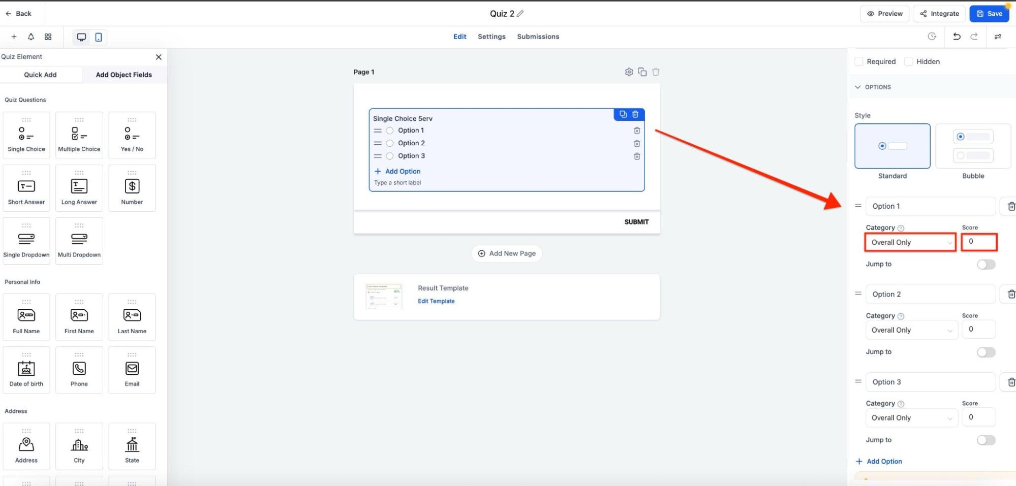Collapse the OPTIONS section

pos(858,87)
